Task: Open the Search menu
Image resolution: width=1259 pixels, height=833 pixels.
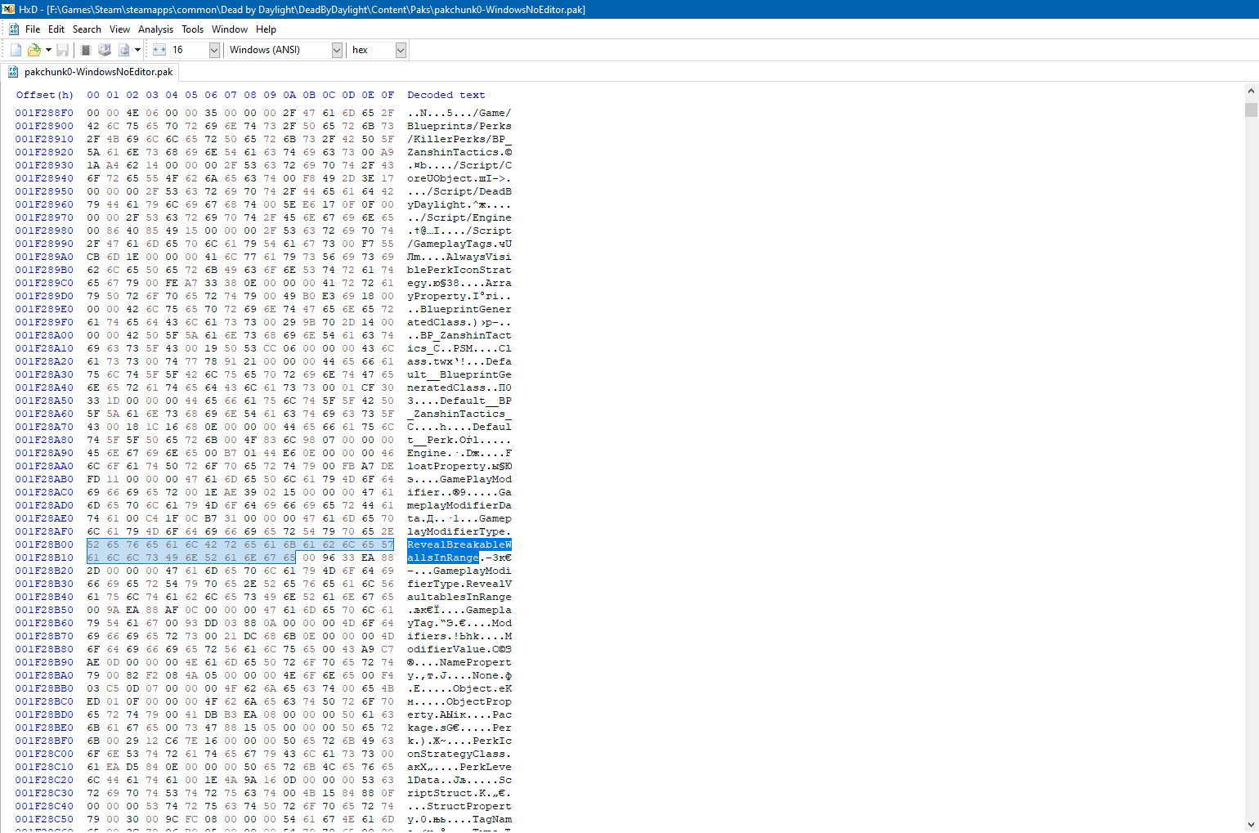Action: coord(87,29)
